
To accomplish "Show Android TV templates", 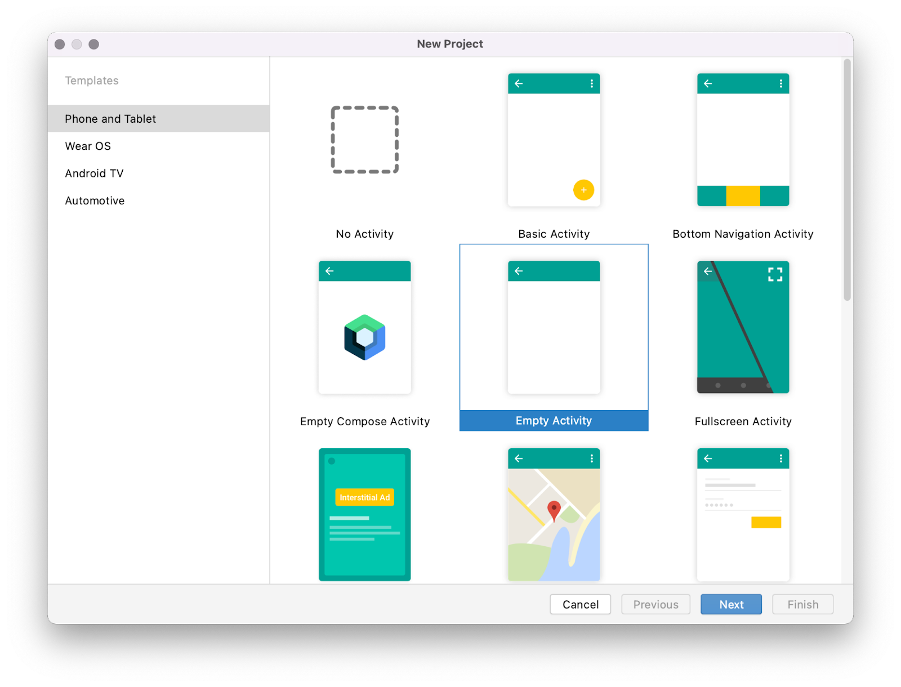I will 94,173.
